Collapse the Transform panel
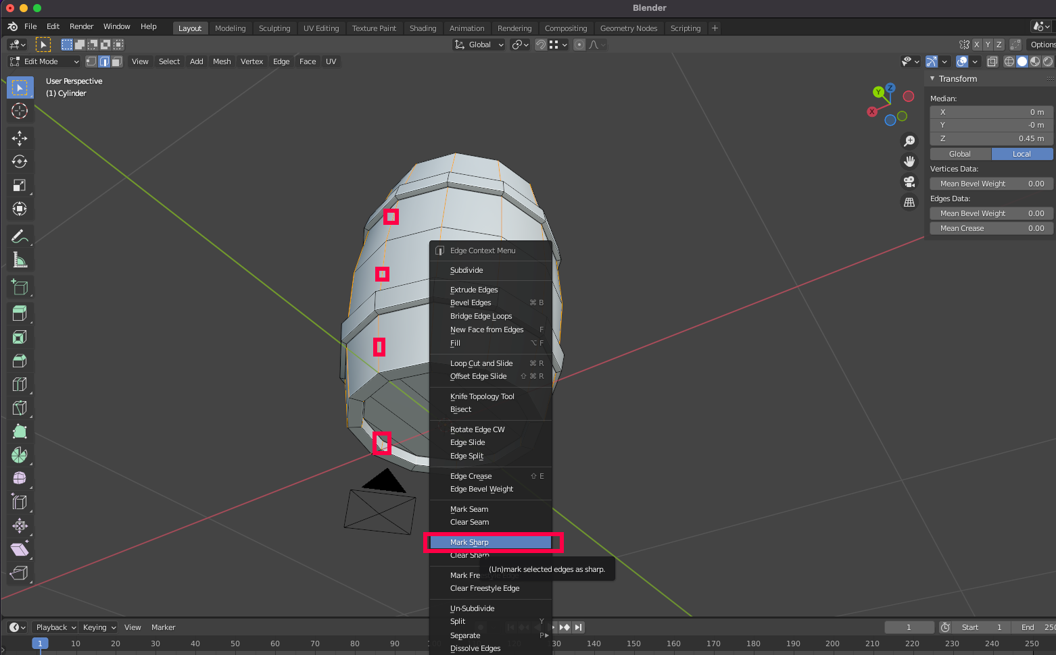This screenshot has width=1056, height=655. click(933, 79)
